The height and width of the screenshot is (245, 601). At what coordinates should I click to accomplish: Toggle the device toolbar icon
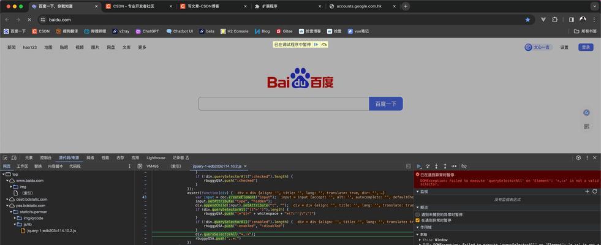click(14, 157)
